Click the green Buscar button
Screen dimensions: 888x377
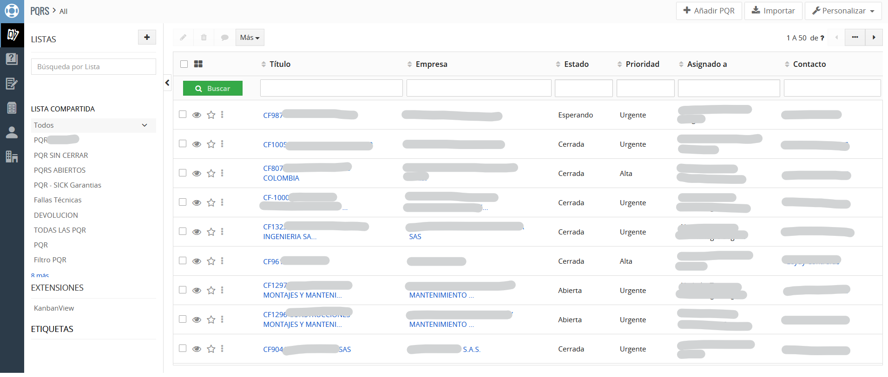point(213,88)
